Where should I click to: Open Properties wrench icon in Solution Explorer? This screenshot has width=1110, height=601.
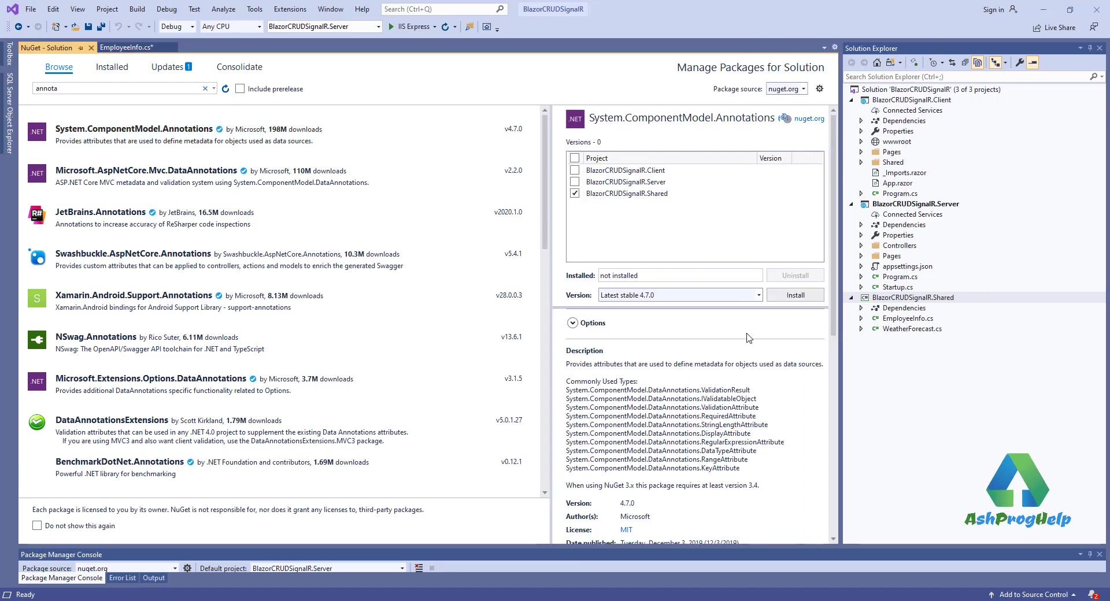coord(1020,62)
